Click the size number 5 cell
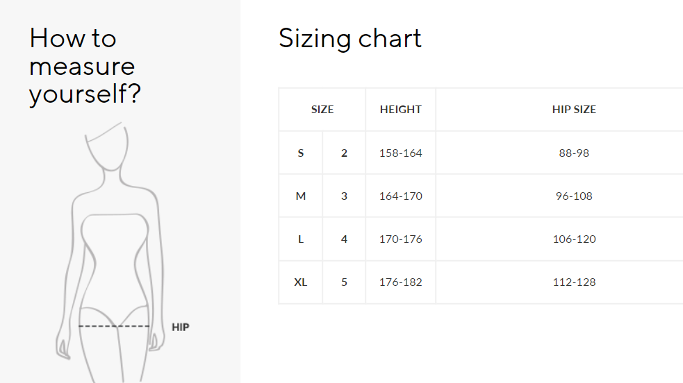This screenshot has width=683, height=383. [x=344, y=282]
